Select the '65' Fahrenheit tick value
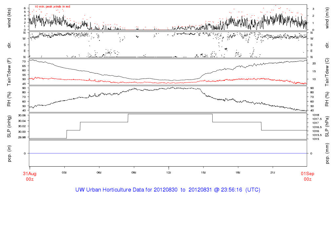 [x=24, y=66]
